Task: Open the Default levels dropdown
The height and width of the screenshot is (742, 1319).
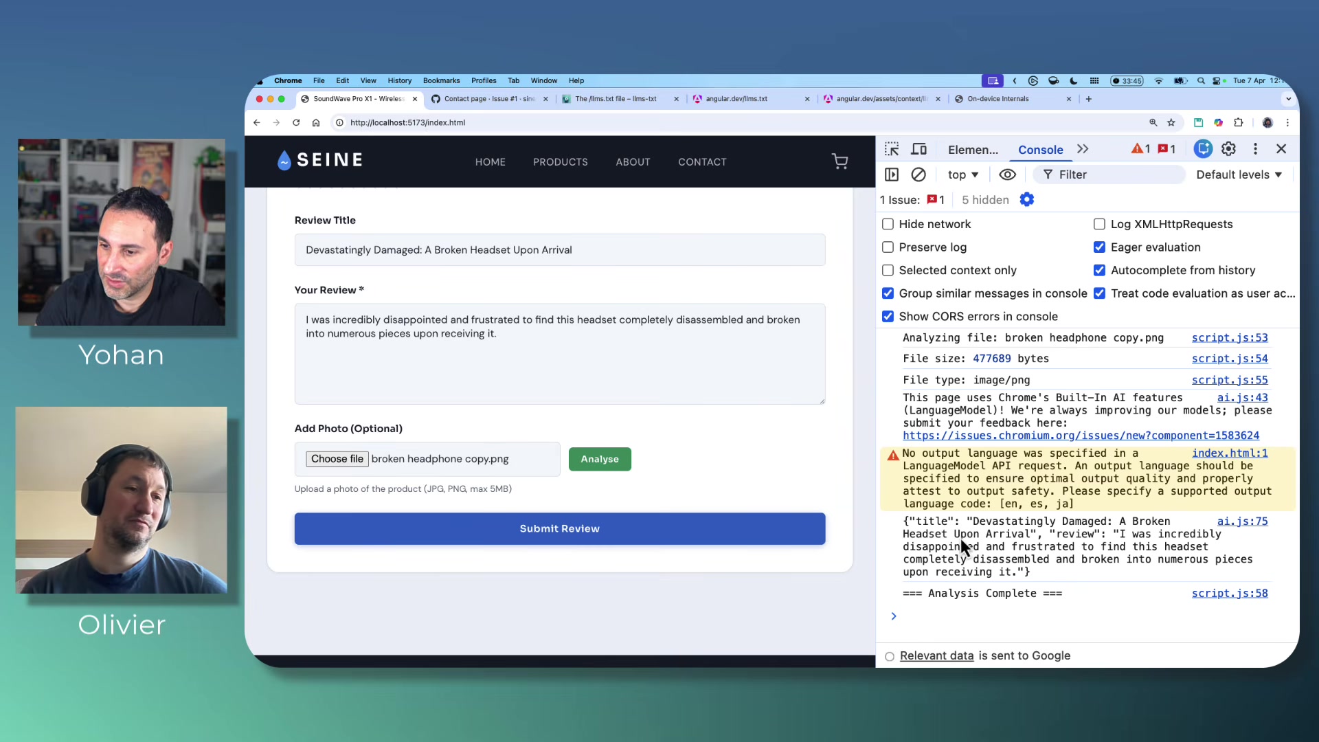Action: click(1239, 174)
